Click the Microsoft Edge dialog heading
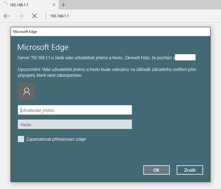221x189 pixels. [x=43, y=47]
